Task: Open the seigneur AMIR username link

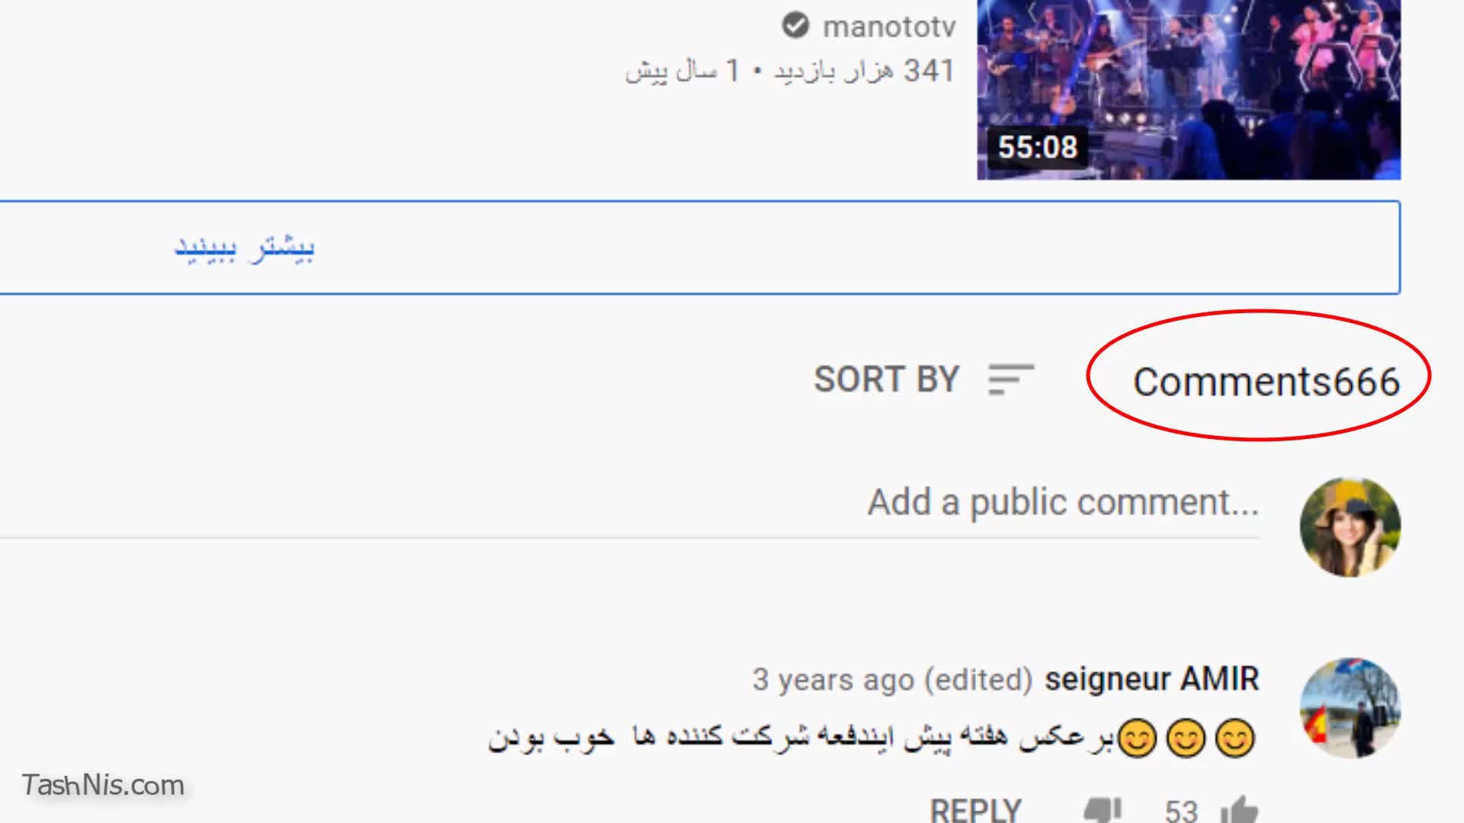Action: [x=1151, y=678]
